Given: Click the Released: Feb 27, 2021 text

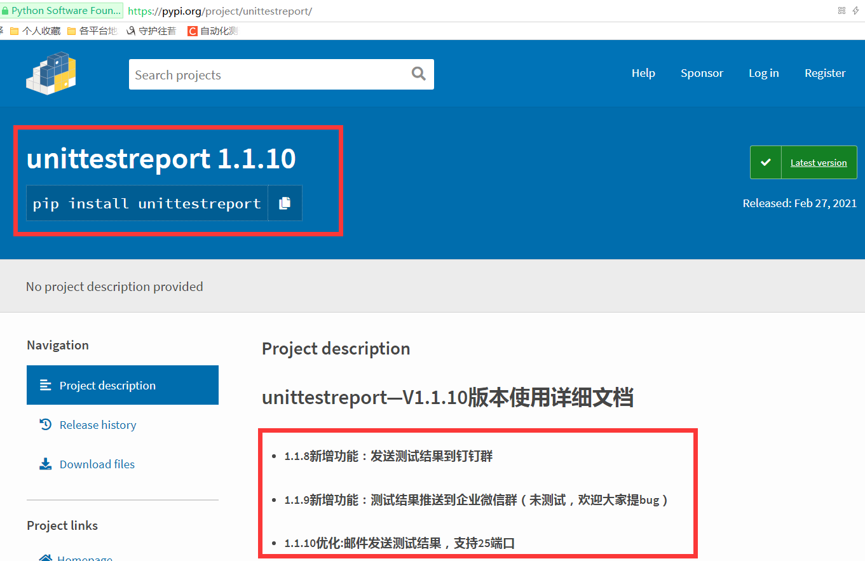Looking at the screenshot, I should 800,203.
